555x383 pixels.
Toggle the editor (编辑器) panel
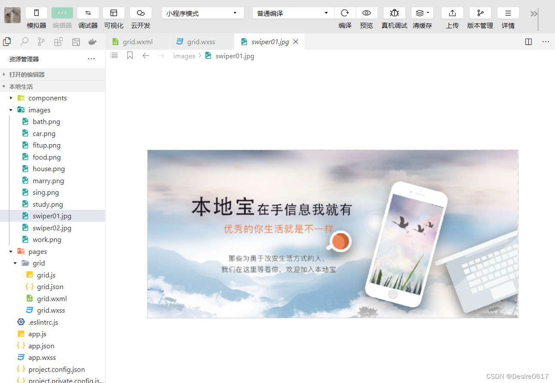(62, 13)
